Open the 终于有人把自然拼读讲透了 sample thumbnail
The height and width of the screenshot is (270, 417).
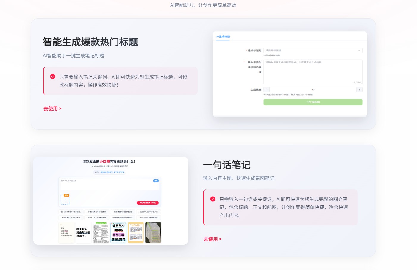click(x=83, y=233)
